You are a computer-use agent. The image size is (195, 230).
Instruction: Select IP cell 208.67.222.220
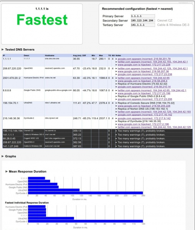(x=12, y=142)
